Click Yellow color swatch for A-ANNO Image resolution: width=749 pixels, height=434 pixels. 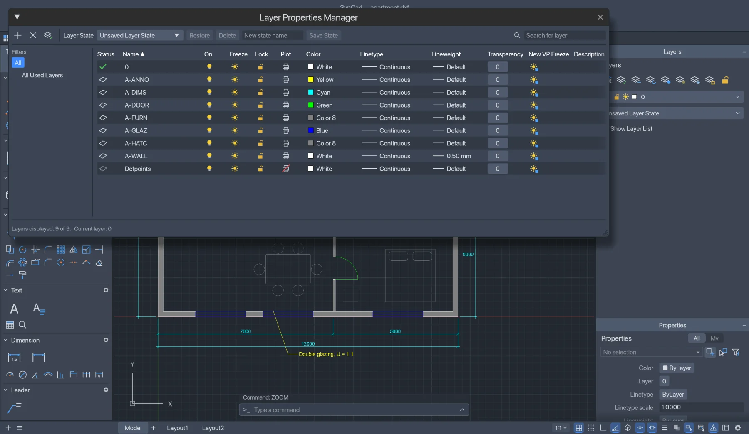[311, 79]
